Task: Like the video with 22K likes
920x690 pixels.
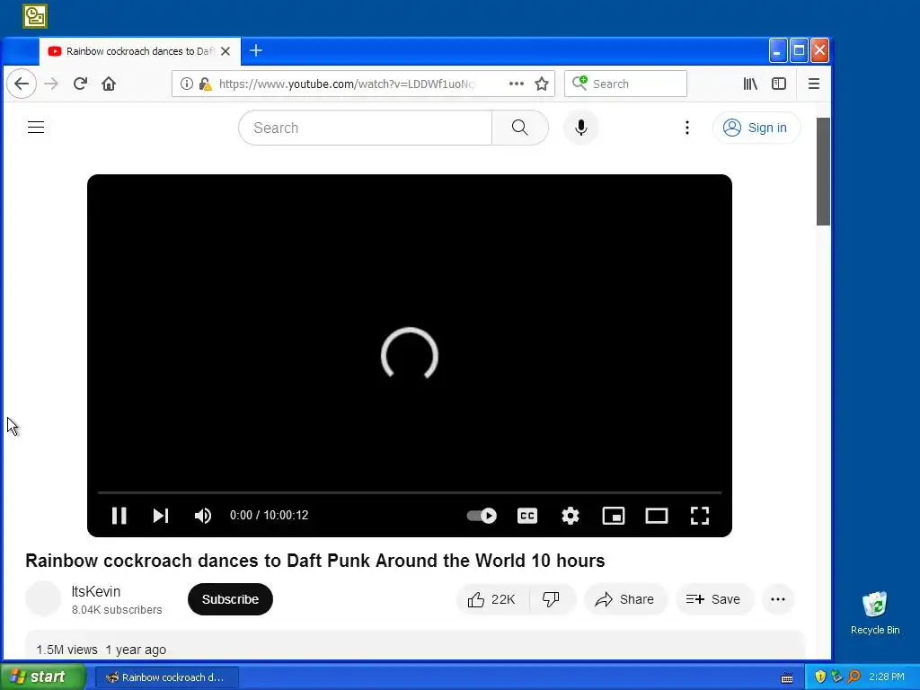Action: tap(492, 599)
